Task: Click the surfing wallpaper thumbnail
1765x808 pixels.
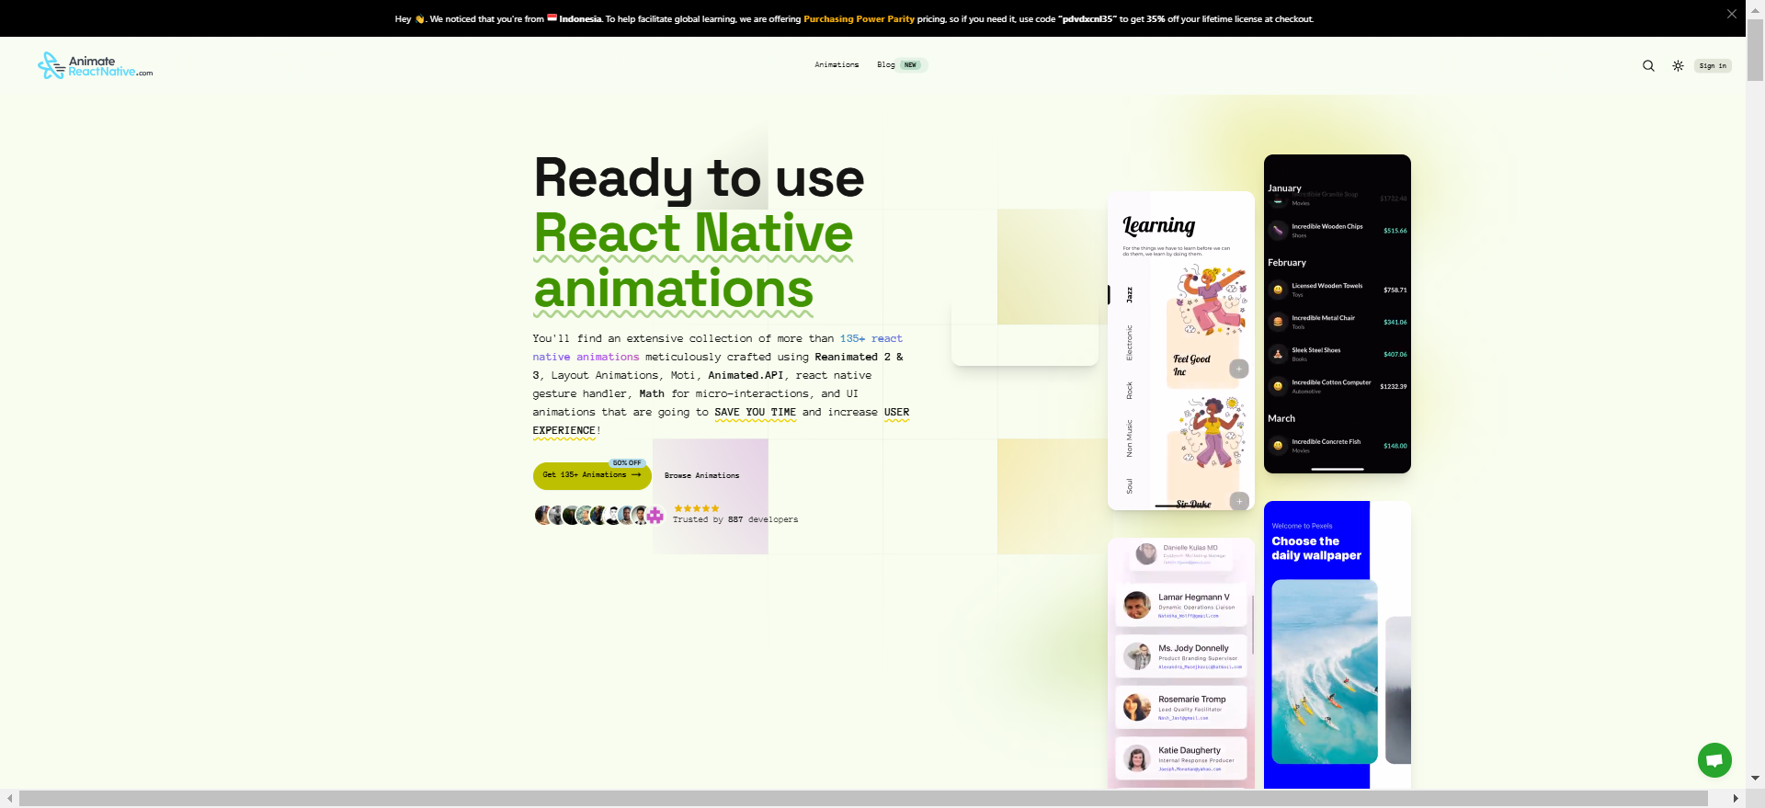Action: coord(1324,671)
